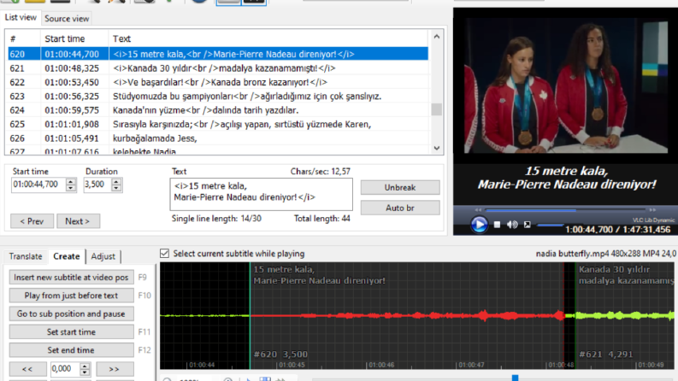Image resolution: width=678 pixels, height=381 pixels.
Task: Click the seek offset 0,000 field
Action: (65, 369)
